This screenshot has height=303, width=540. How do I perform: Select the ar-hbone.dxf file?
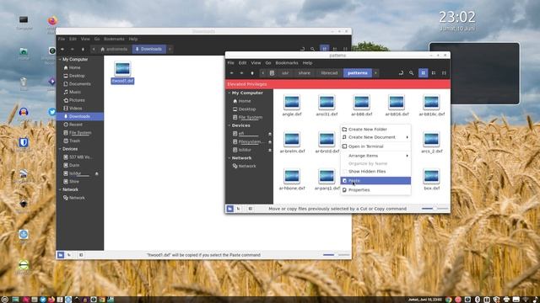(x=292, y=179)
